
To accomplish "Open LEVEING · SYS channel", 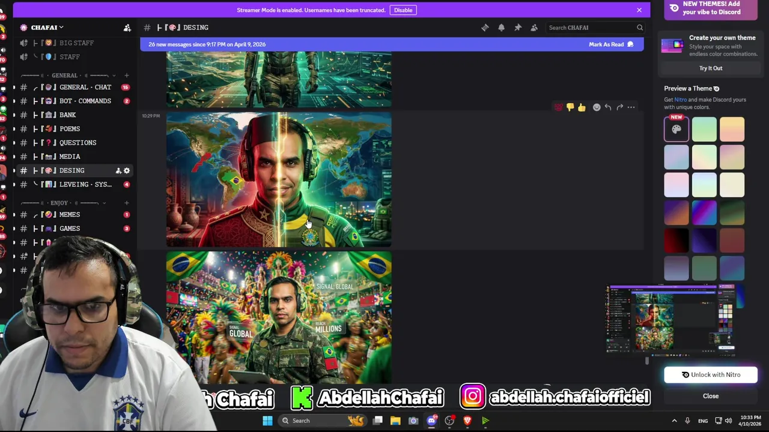I will 75,184.
